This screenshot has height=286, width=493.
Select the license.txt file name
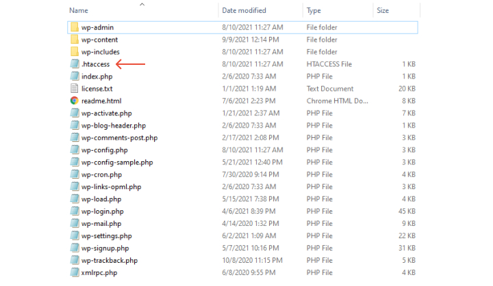pyautogui.click(x=97, y=89)
